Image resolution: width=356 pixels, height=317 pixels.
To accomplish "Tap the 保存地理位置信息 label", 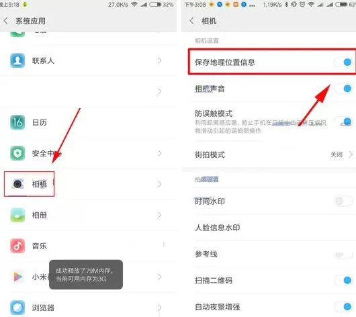I will (x=225, y=62).
